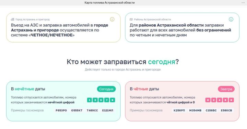The height and width of the screenshot is (129, 247).
Task: Click the page title Карта топлива Астраханской области
Action: click(109, 3)
